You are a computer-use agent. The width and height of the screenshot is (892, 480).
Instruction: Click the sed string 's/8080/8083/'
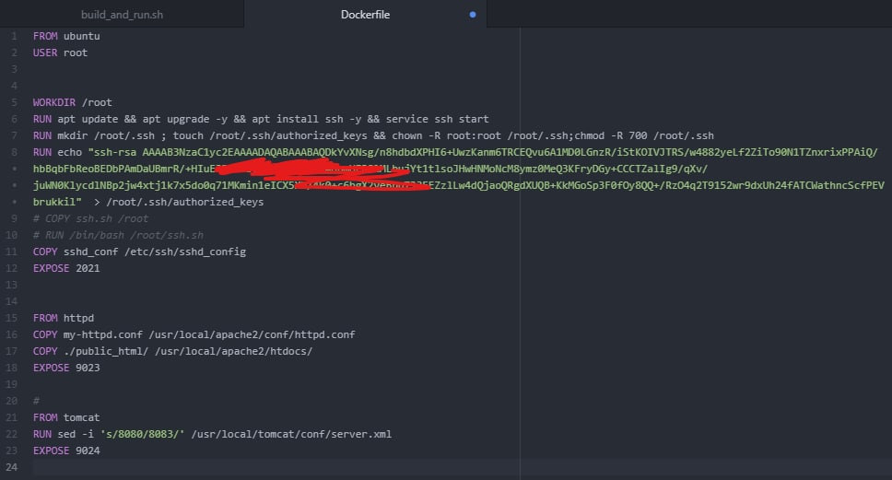click(142, 434)
